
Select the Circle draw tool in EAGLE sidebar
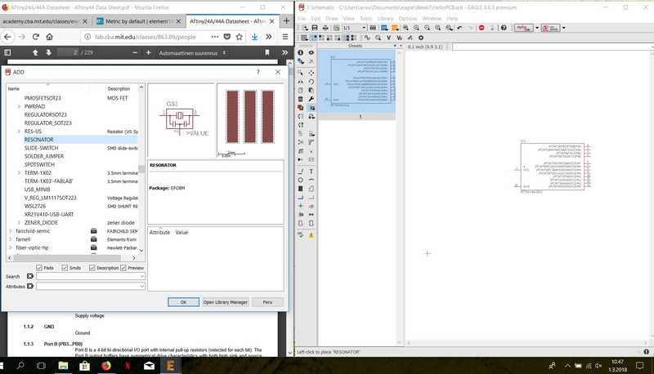300,180
